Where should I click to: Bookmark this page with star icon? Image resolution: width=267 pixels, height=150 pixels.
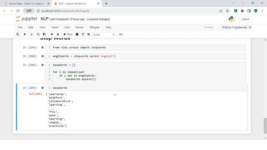(x=227, y=11)
